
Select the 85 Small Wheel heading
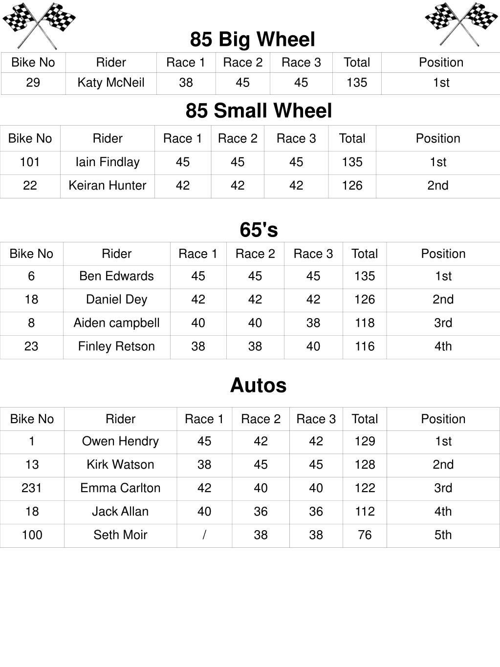tap(259, 110)
